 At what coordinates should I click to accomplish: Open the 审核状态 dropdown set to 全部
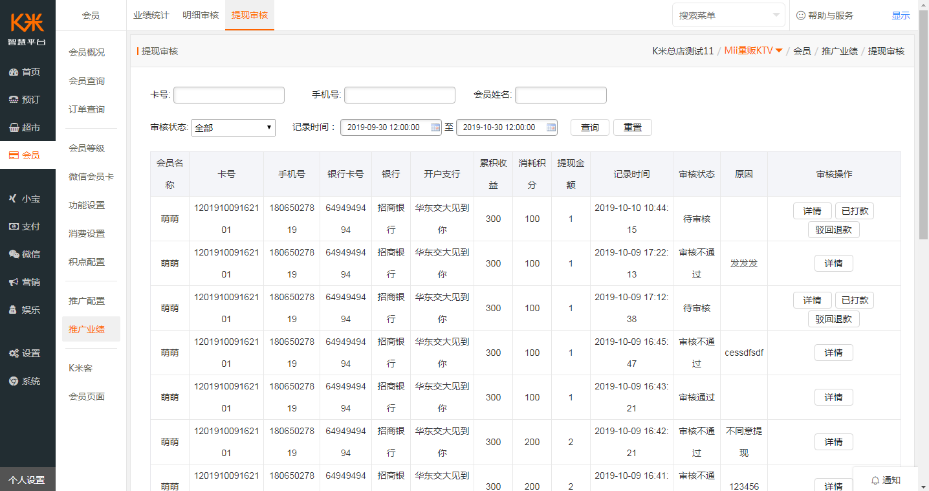[x=234, y=127]
